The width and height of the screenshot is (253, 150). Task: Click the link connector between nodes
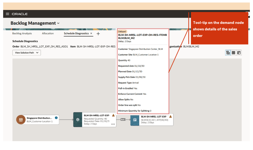[123, 119]
